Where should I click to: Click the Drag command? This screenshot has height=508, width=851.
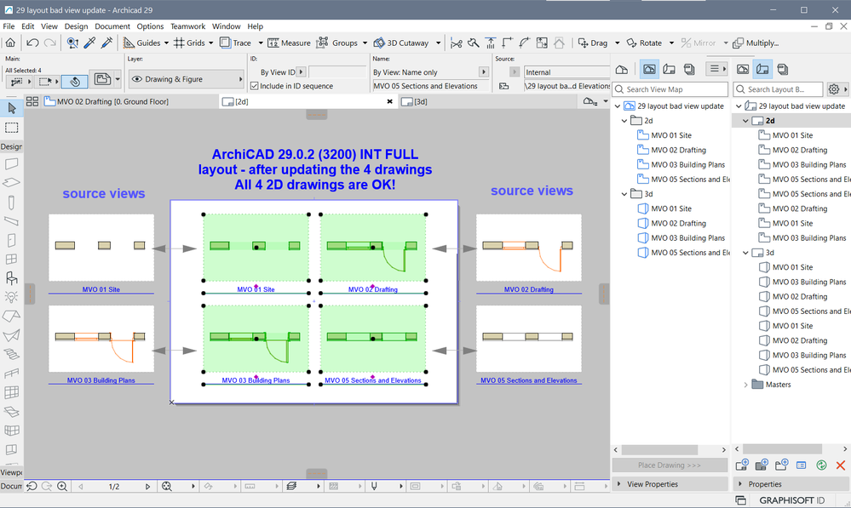pyautogui.click(x=593, y=43)
